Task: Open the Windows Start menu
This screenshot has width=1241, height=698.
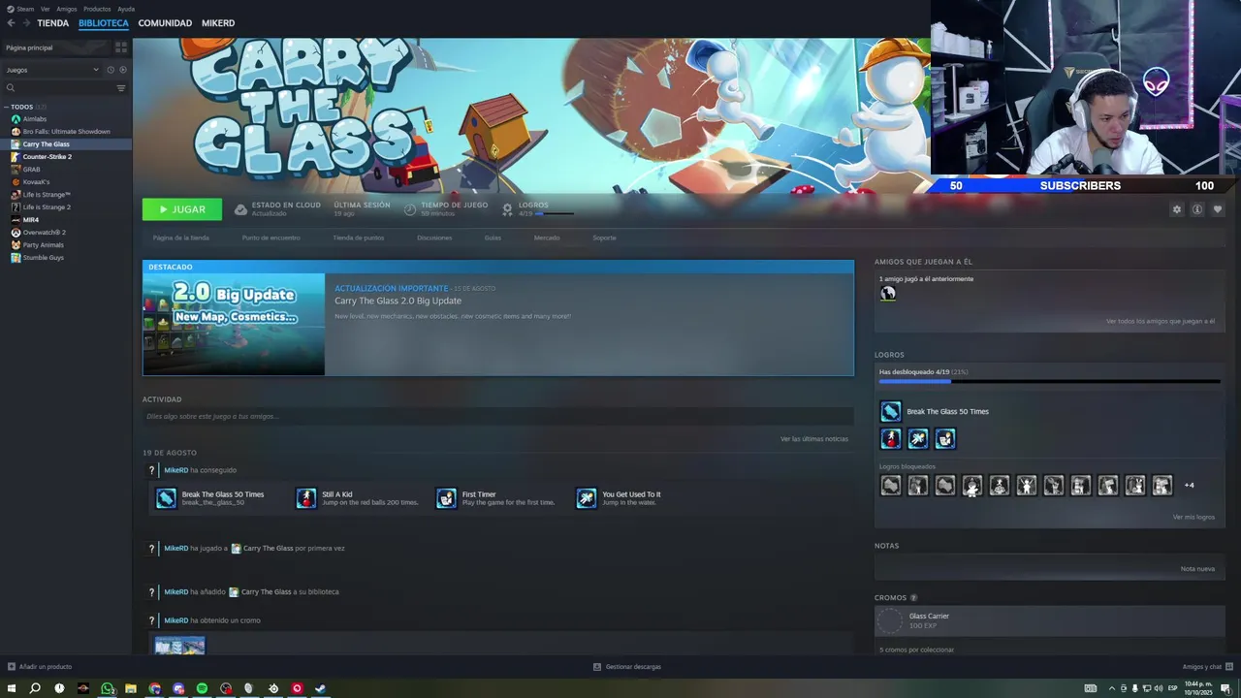Action: [x=12, y=688]
